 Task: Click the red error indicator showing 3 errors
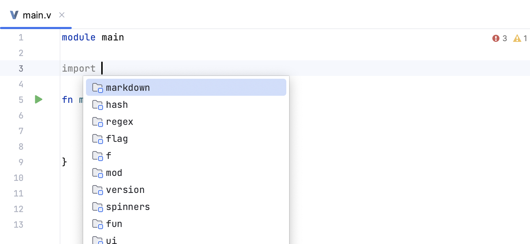pos(496,38)
